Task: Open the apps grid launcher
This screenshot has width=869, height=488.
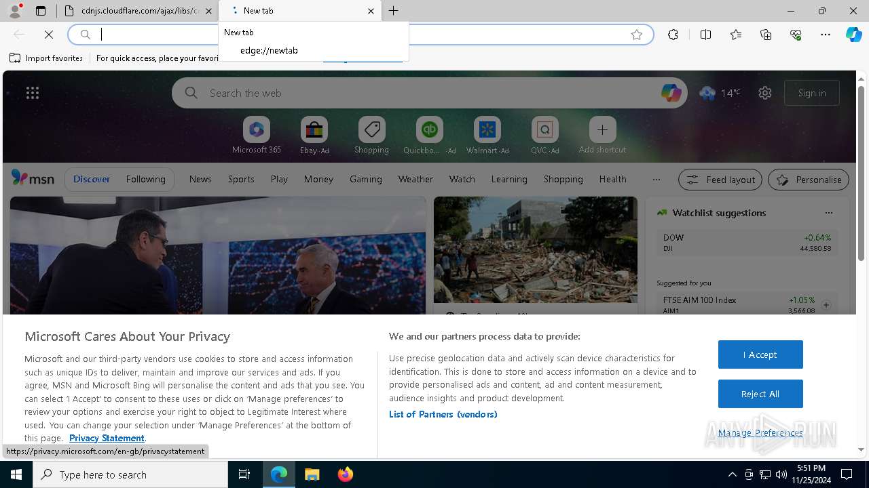Action: tap(33, 93)
